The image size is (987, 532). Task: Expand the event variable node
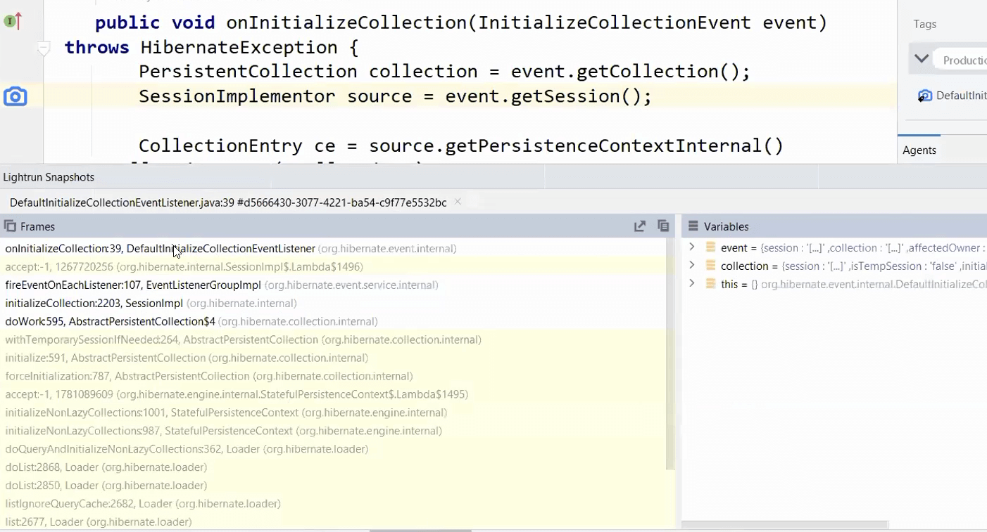691,247
